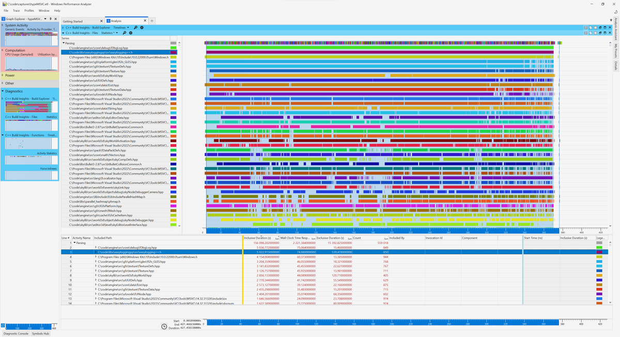Show graph only layout for Build Explorer
This screenshot has width=620, height=337.
pyautogui.click(x=591, y=27)
